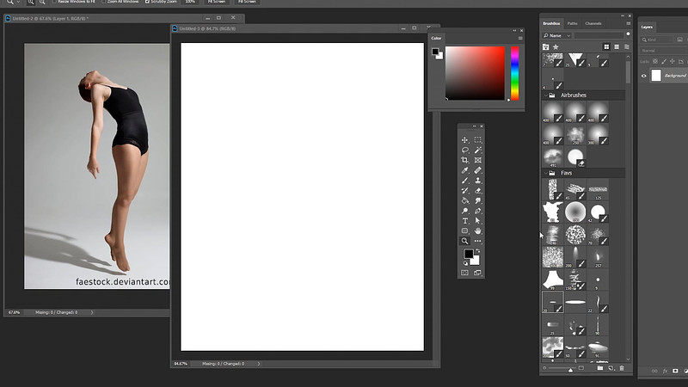The height and width of the screenshot is (387, 688).
Task: Expand Untitled-3 status bar arrow
Action: [259, 364]
